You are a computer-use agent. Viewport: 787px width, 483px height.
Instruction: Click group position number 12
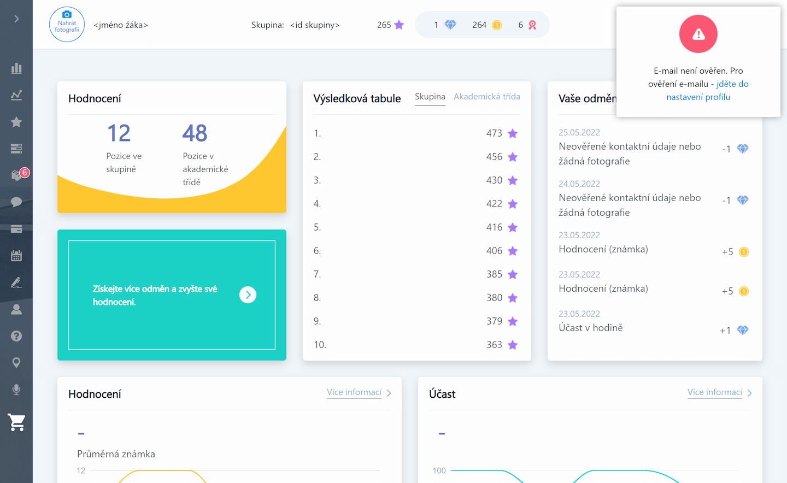[x=119, y=133]
